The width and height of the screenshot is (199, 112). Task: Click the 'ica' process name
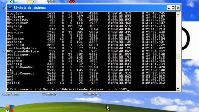pyautogui.click(x=10, y=35)
